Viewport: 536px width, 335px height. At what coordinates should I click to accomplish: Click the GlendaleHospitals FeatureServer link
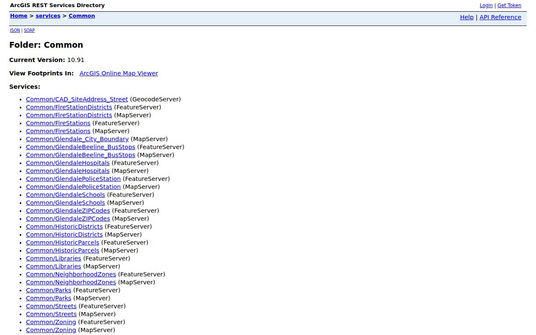click(x=68, y=163)
